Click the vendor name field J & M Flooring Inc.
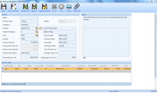 [x=60, y=28]
